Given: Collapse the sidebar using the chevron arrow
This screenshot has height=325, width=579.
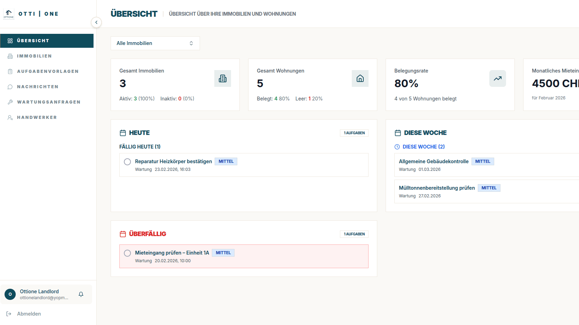Looking at the screenshot, I should point(96,22).
